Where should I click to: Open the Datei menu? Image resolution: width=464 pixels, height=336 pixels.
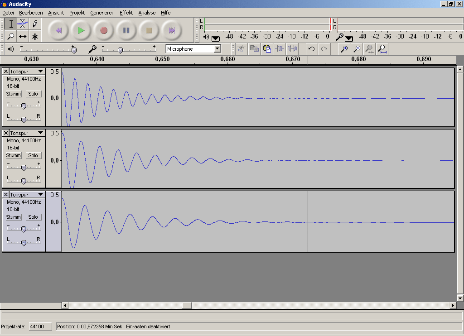click(8, 13)
